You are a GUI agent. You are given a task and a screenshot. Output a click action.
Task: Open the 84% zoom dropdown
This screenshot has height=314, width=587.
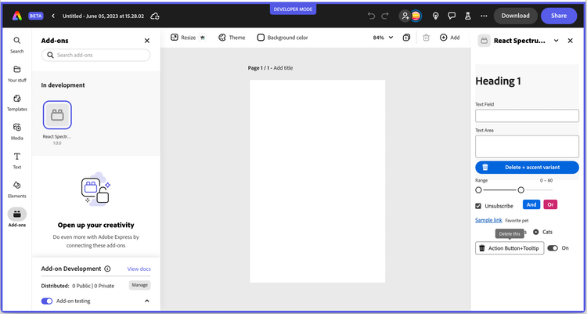[383, 38]
